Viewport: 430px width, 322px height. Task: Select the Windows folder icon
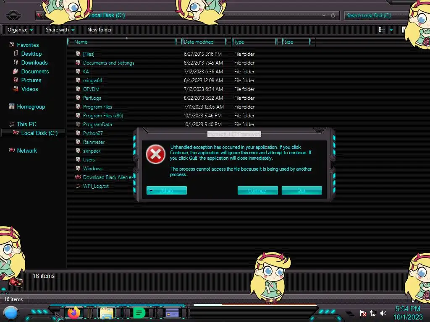pyautogui.click(x=78, y=168)
